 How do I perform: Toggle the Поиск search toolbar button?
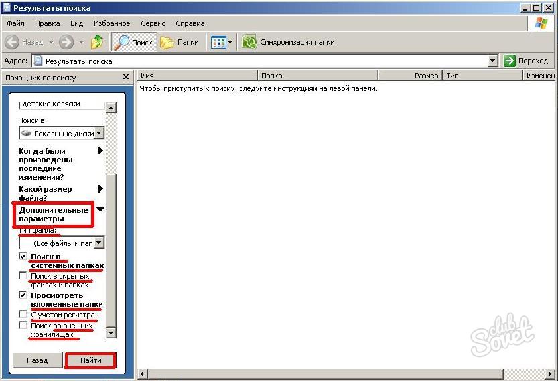tap(133, 42)
